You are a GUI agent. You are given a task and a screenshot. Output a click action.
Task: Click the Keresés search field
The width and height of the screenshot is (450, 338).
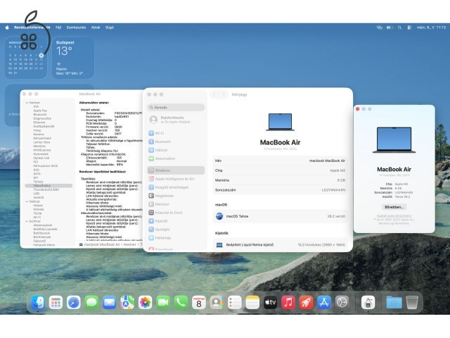176,107
